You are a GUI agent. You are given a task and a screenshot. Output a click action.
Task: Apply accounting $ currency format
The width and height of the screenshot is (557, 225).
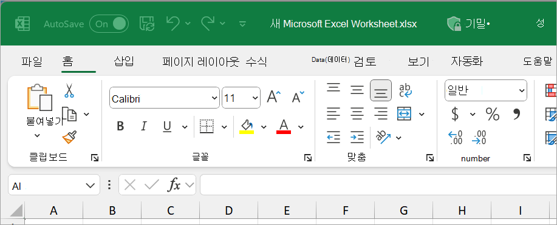(x=455, y=114)
